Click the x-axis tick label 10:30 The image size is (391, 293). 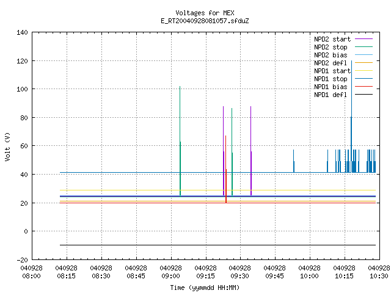coord(379,276)
